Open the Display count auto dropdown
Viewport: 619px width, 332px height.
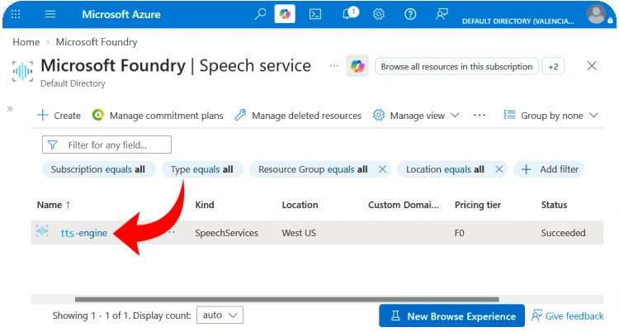[x=220, y=315]
